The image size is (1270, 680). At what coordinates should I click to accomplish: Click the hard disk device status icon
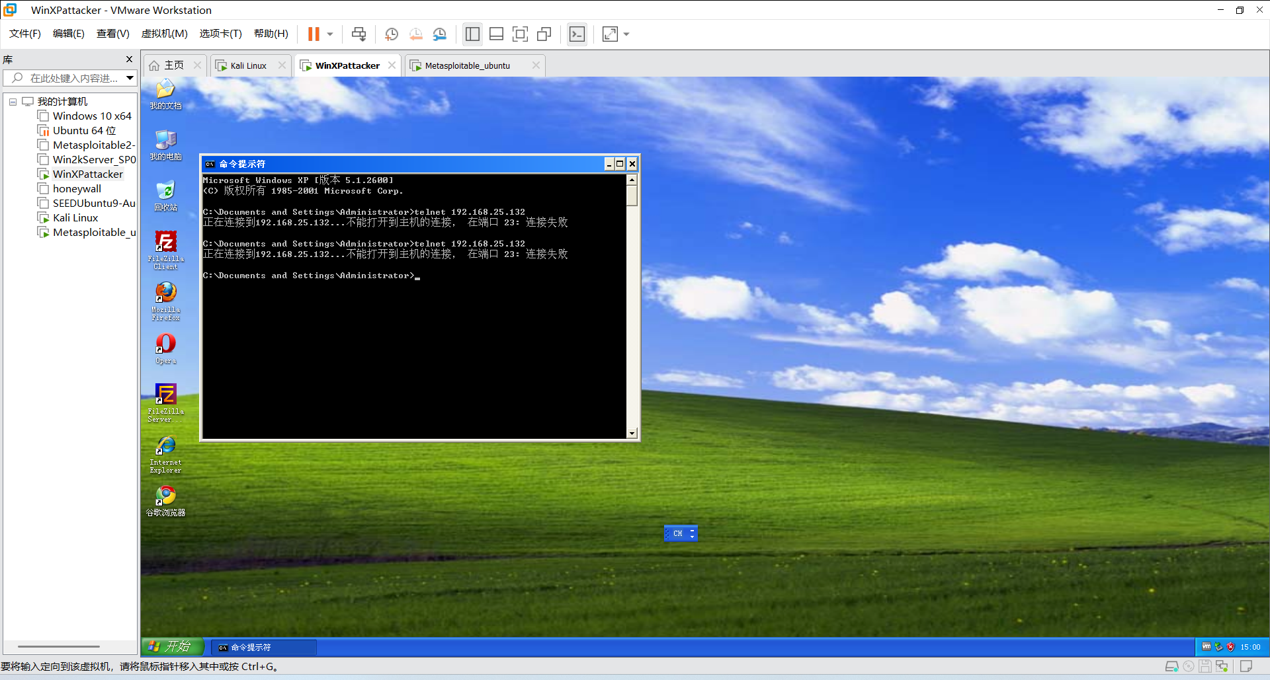coord(1171,666)
